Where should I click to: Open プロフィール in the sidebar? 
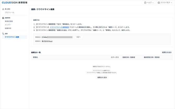9,13
